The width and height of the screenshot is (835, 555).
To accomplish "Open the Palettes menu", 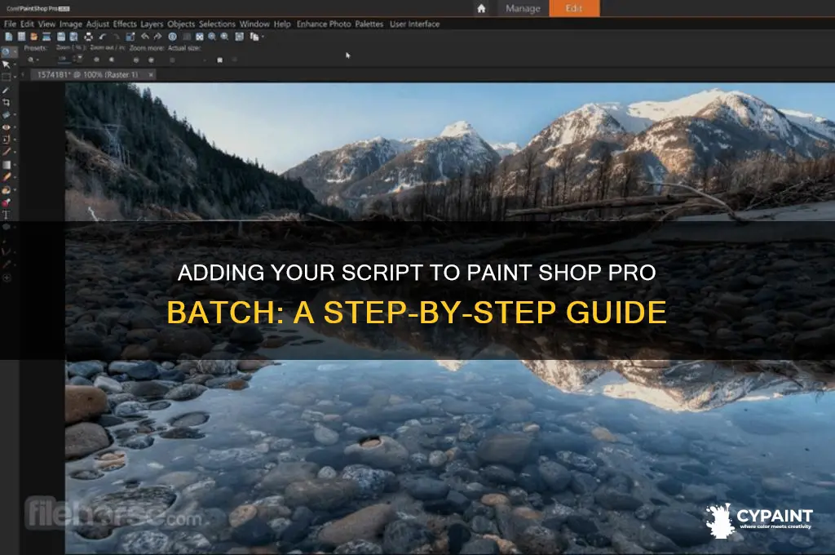I will click(x=369, y=24).
